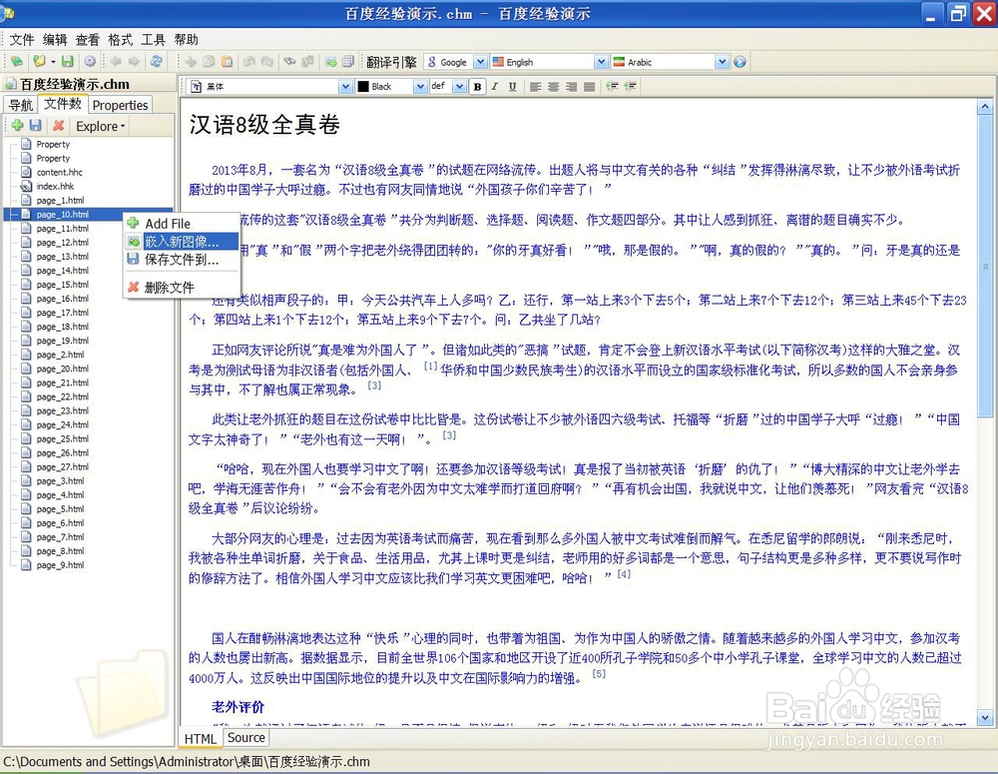Switch to the Properties tab

click(120, 105)
